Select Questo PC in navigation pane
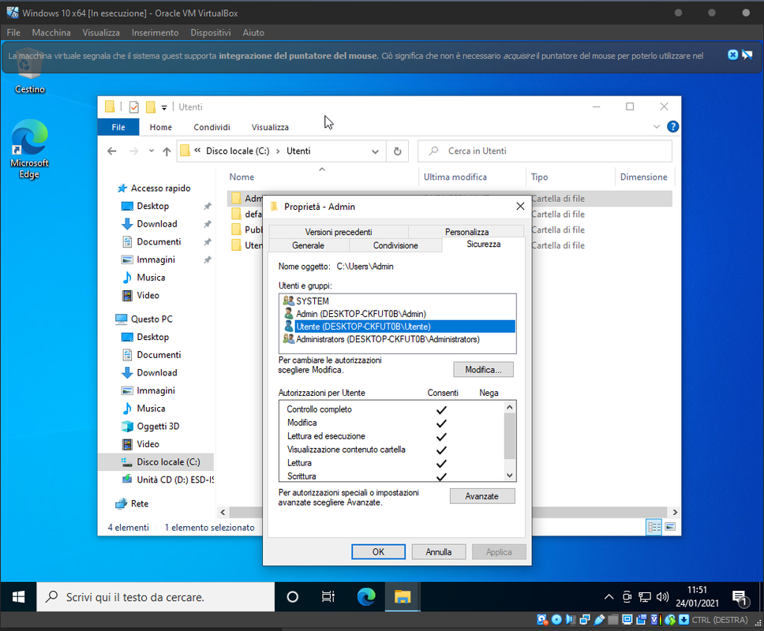 coord(151,319)
